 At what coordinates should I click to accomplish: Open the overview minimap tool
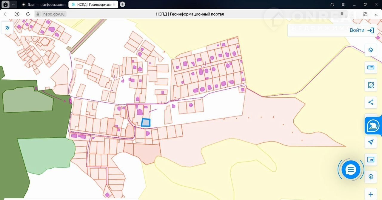371,159
